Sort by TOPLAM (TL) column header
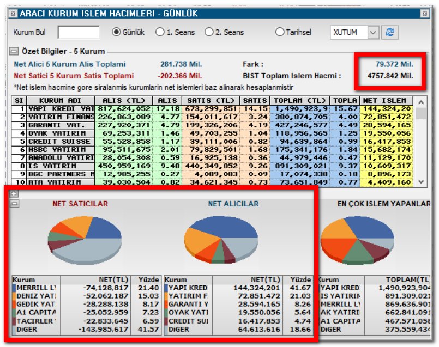Screen dimensions: 439x347 pyautogui.click(x=299, y=100)
